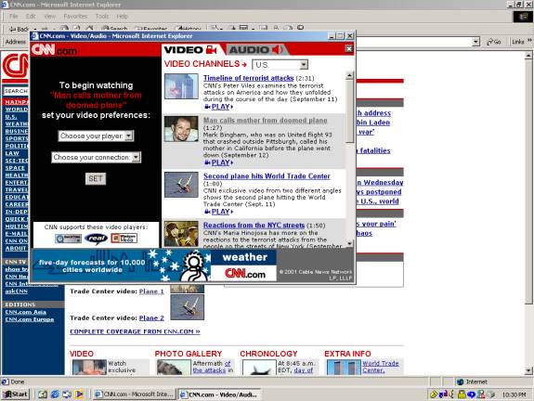Click the Start button on the taskbar
This screenshot has width=534, height=401.
(x=16, y=395)
